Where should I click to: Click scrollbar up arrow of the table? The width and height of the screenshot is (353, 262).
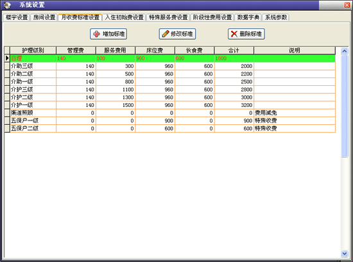[344, 51]
